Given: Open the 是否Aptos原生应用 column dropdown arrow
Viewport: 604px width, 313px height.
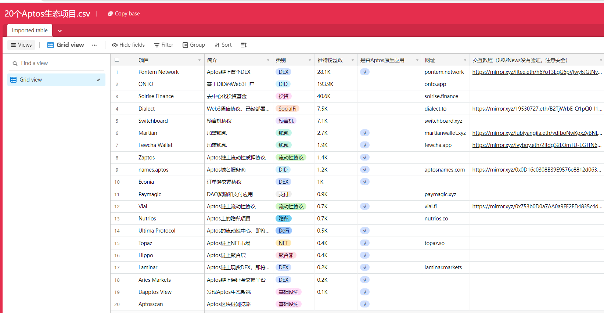Looking at the screenshot, I should click(x=417, y=60).
